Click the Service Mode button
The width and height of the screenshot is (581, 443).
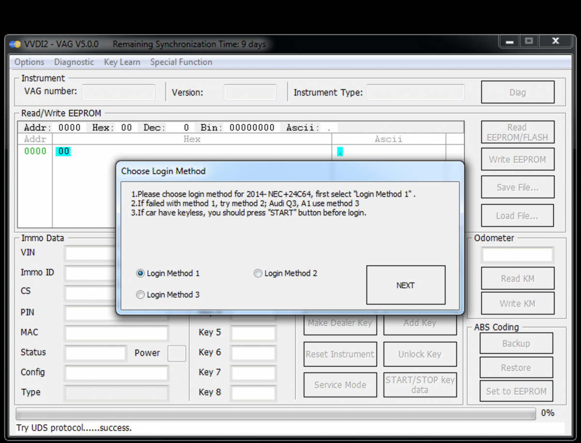click(x=340, y=385)
